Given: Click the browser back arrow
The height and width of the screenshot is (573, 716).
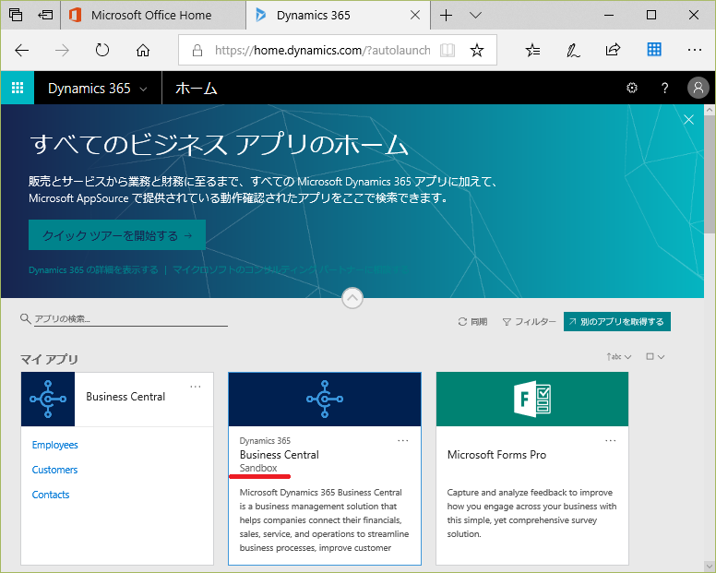Looking at the screenshot, I should (x=21, y=50).
